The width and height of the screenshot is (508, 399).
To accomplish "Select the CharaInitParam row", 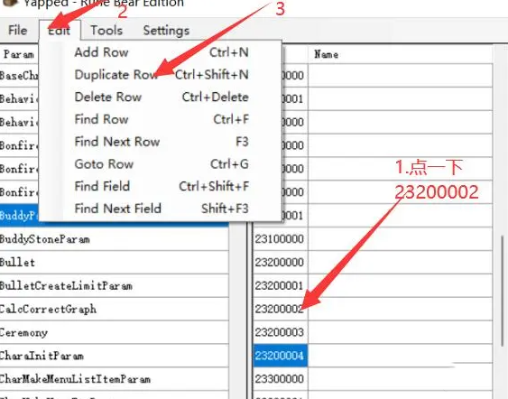I will [114, 356].
